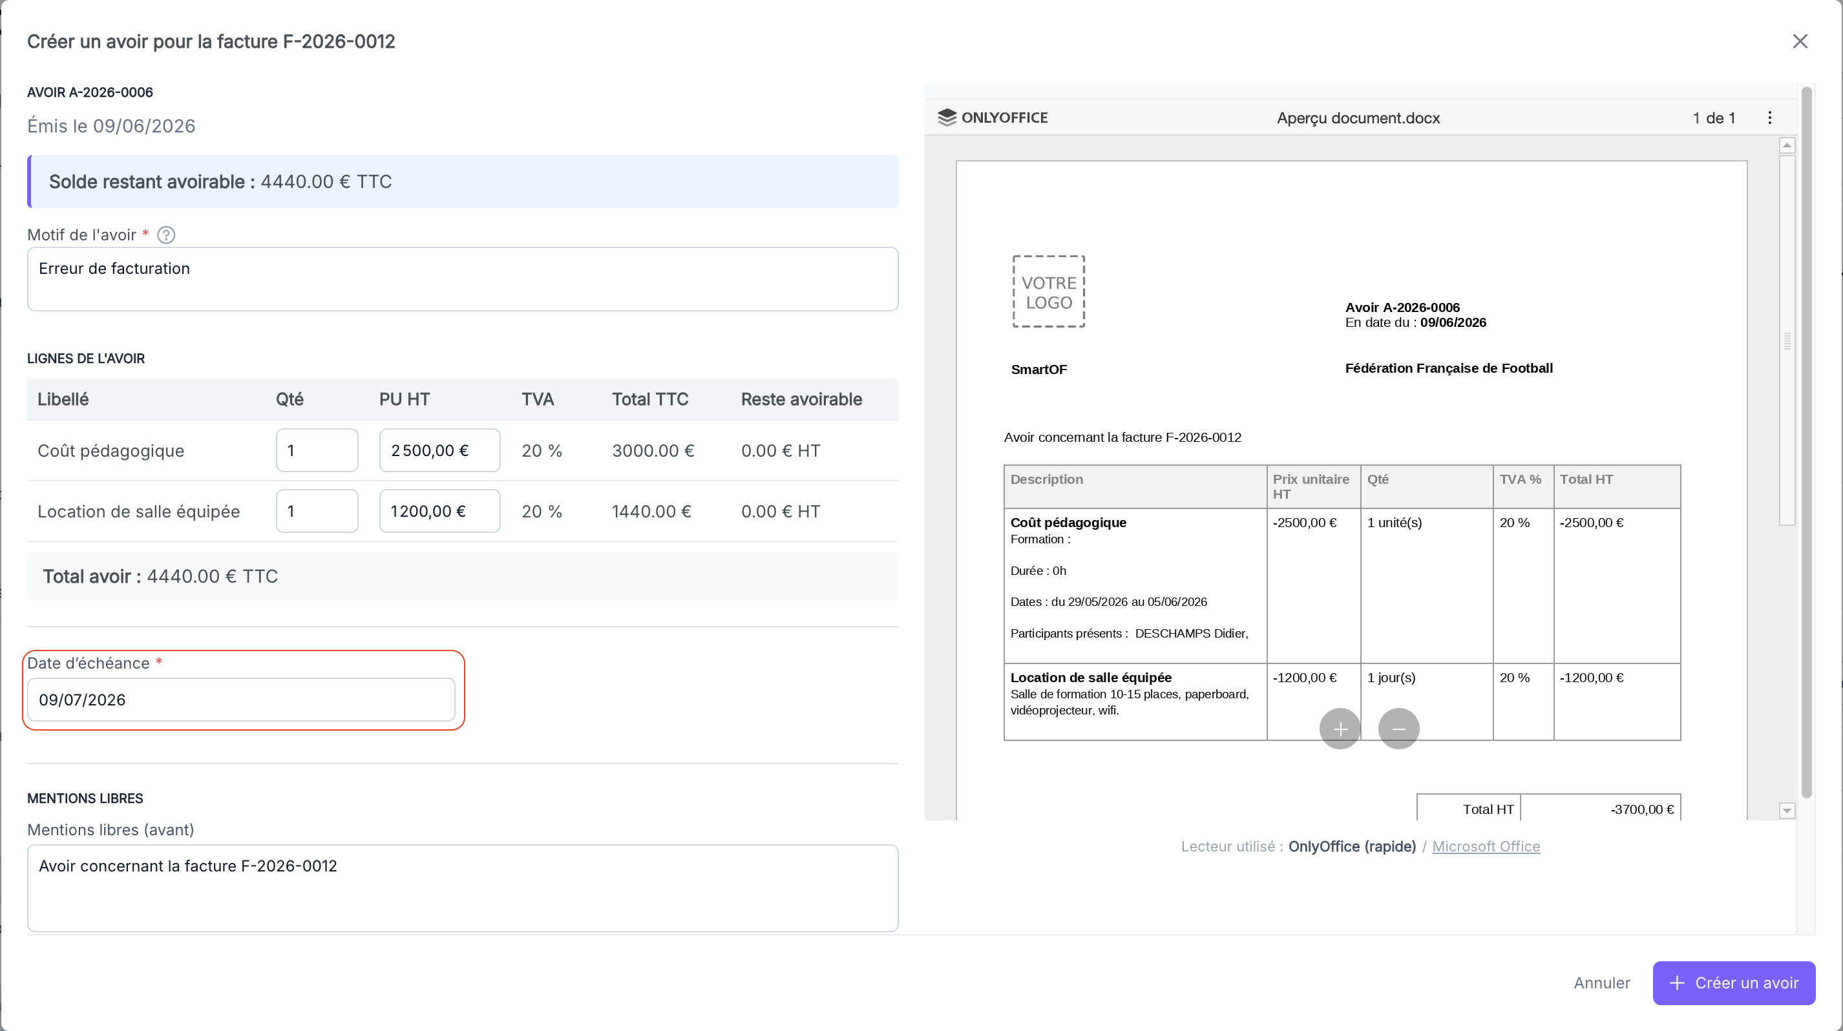Edit the Motif de l'avoir text field
The image size is (1843, 1031).
click(463, 279)
